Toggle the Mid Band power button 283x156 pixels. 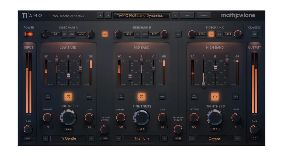(x=141, y=96)
